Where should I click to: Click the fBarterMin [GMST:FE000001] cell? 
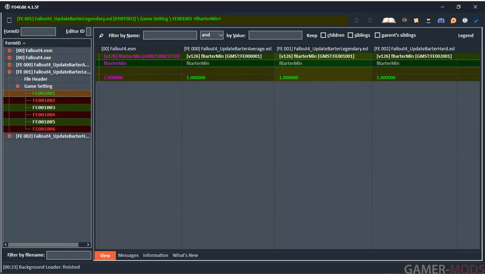pyautogui.click(x=228, y=56)
